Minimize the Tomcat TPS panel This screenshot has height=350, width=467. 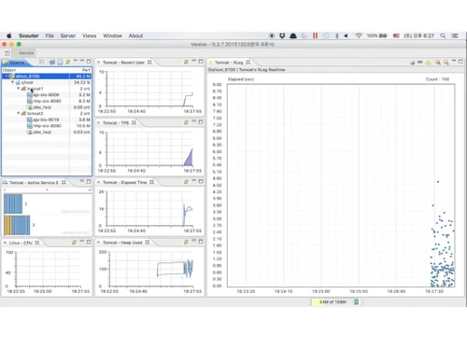click(x=193, y=121)
